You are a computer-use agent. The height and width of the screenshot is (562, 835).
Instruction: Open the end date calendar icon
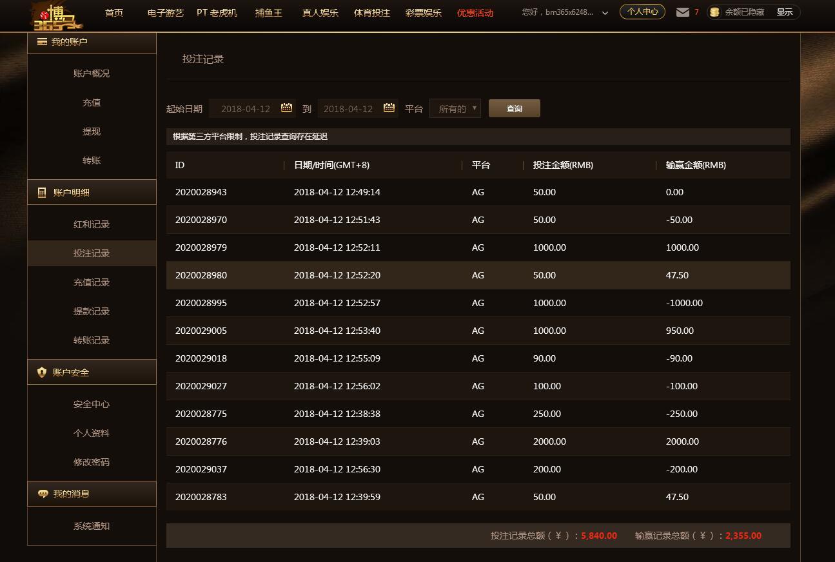[389, 108]
